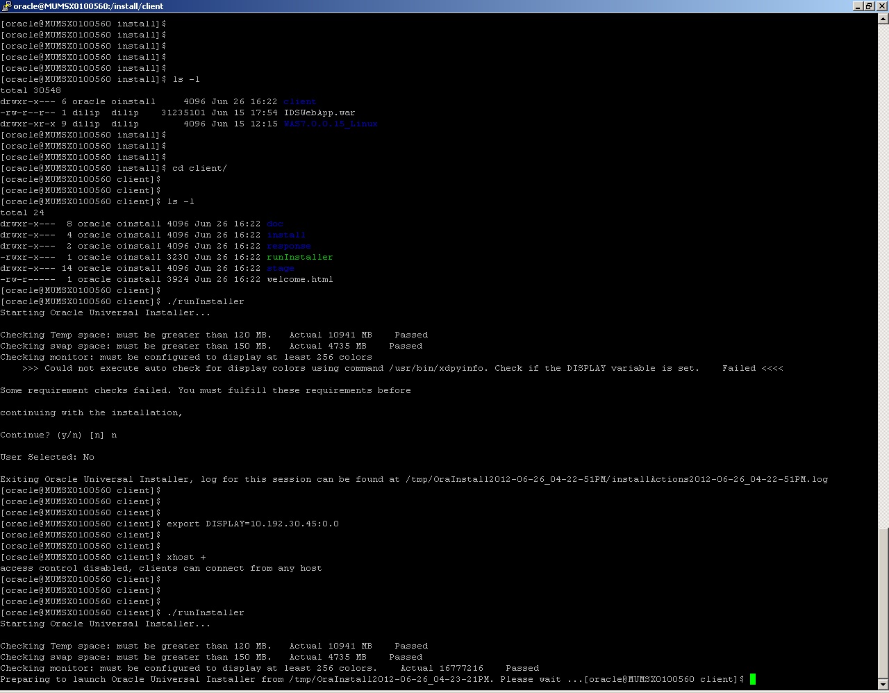Click the file size '3924'

(178, 279)
